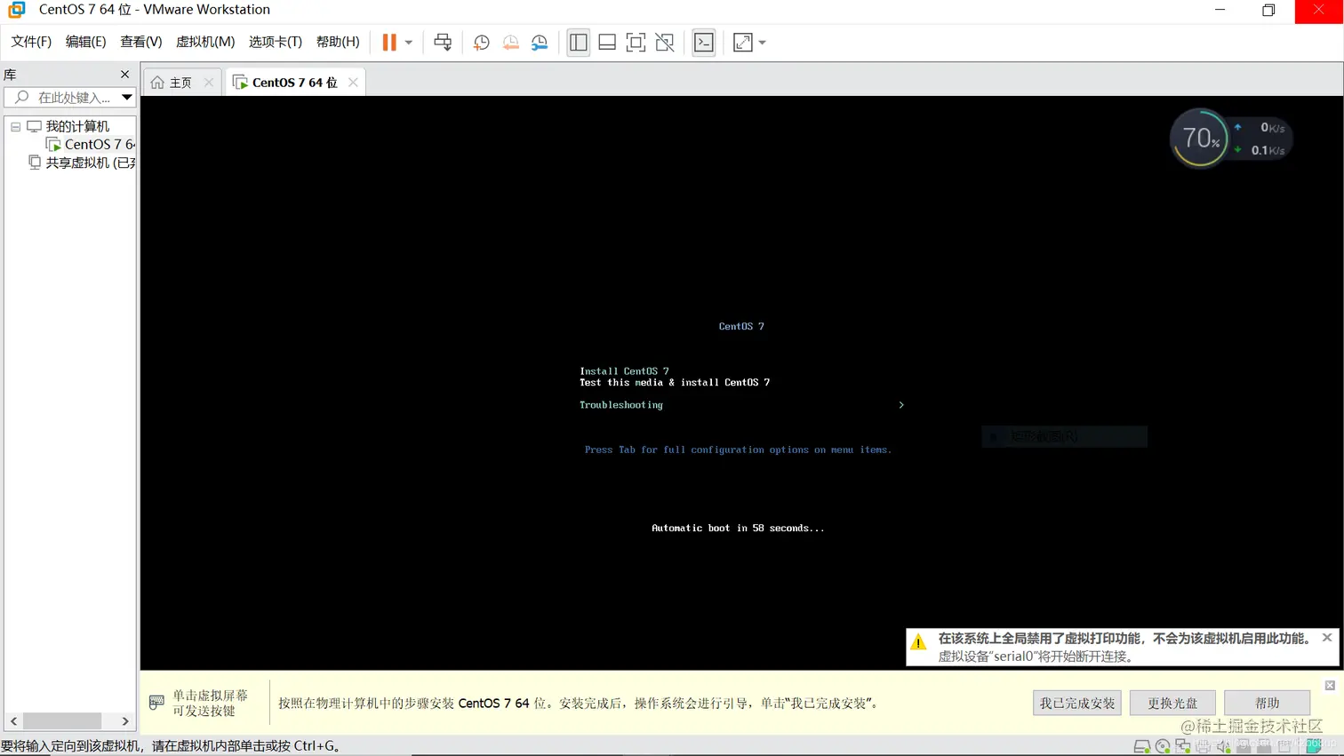Click the hard disk status icon

(x=1141, y=747)
